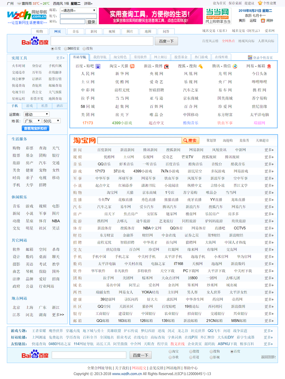Switch to the 音乐 search tab
285x379 pixels.
76,32
